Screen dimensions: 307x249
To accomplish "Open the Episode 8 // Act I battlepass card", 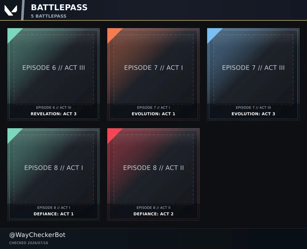I will 53,174.
